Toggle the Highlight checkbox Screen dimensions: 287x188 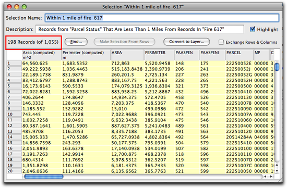click(253, 29)
